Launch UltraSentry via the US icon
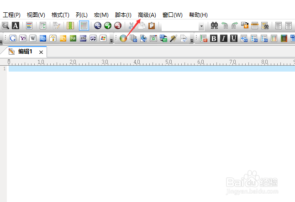This screenshot has width=295, height=202. coord(118,26)
